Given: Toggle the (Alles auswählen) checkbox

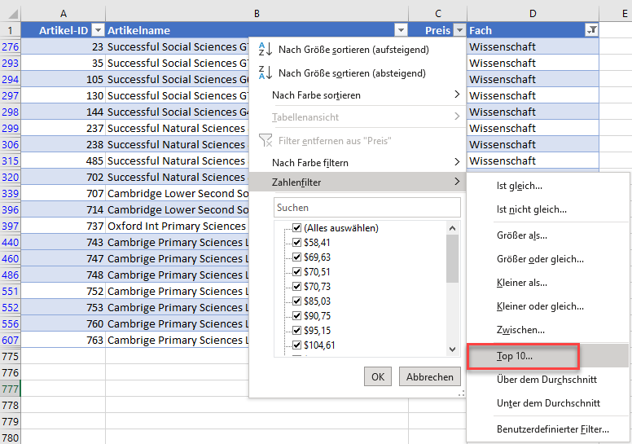Looking at the screenshot, I should click(x=297, y=228).
